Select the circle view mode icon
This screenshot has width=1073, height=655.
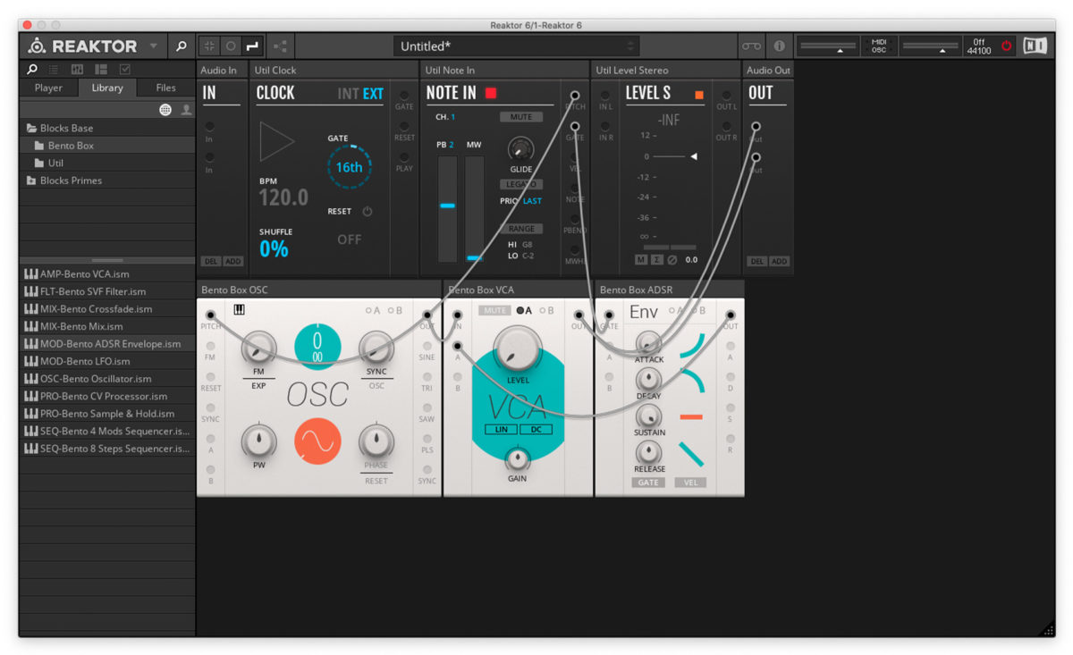tap(231, 46)
